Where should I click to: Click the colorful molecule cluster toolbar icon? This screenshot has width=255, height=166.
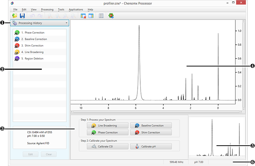[x=111, y=16]
